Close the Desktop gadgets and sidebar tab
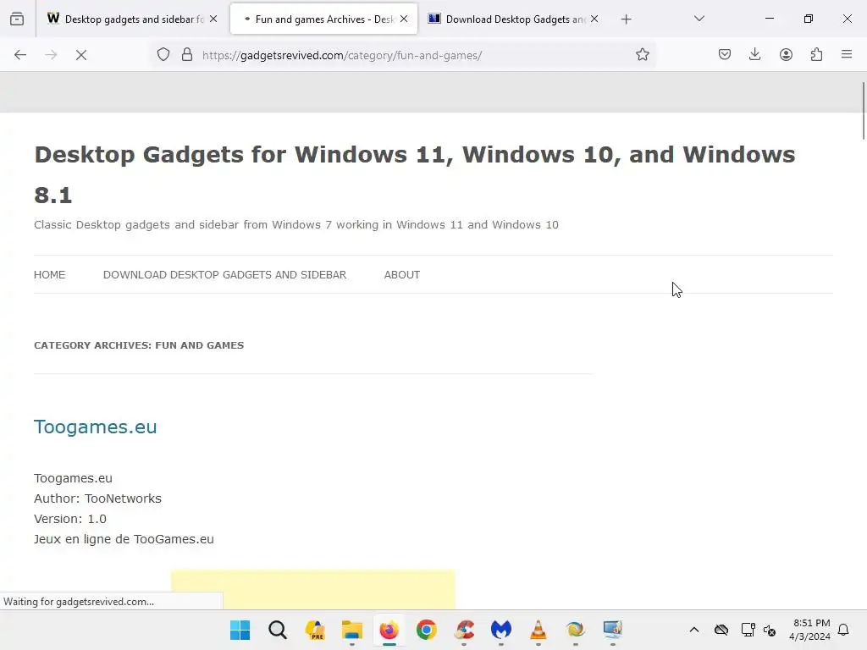867x650 pixels. click(x=213, y=19)
